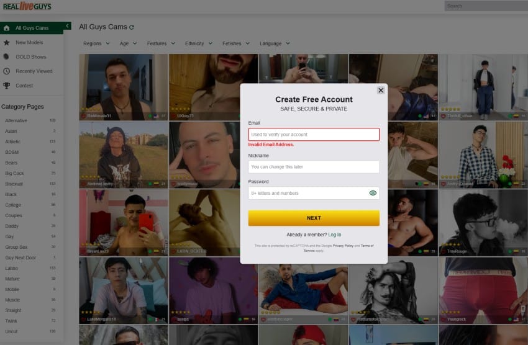Open the Recently Viewed page
The width and height of the screenshot is (528, 345).
pyautogui.click(x=34, y=71)
